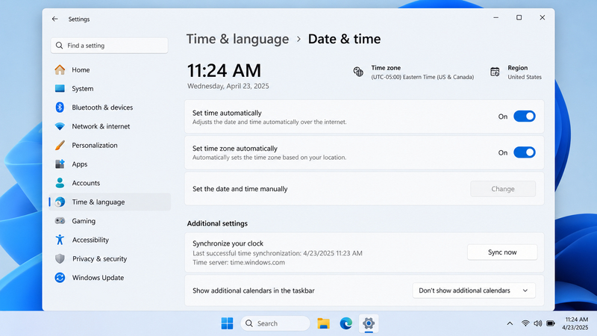Click the Personalization paintbrush icon
The image size is (597, 336).
(60, 145)
